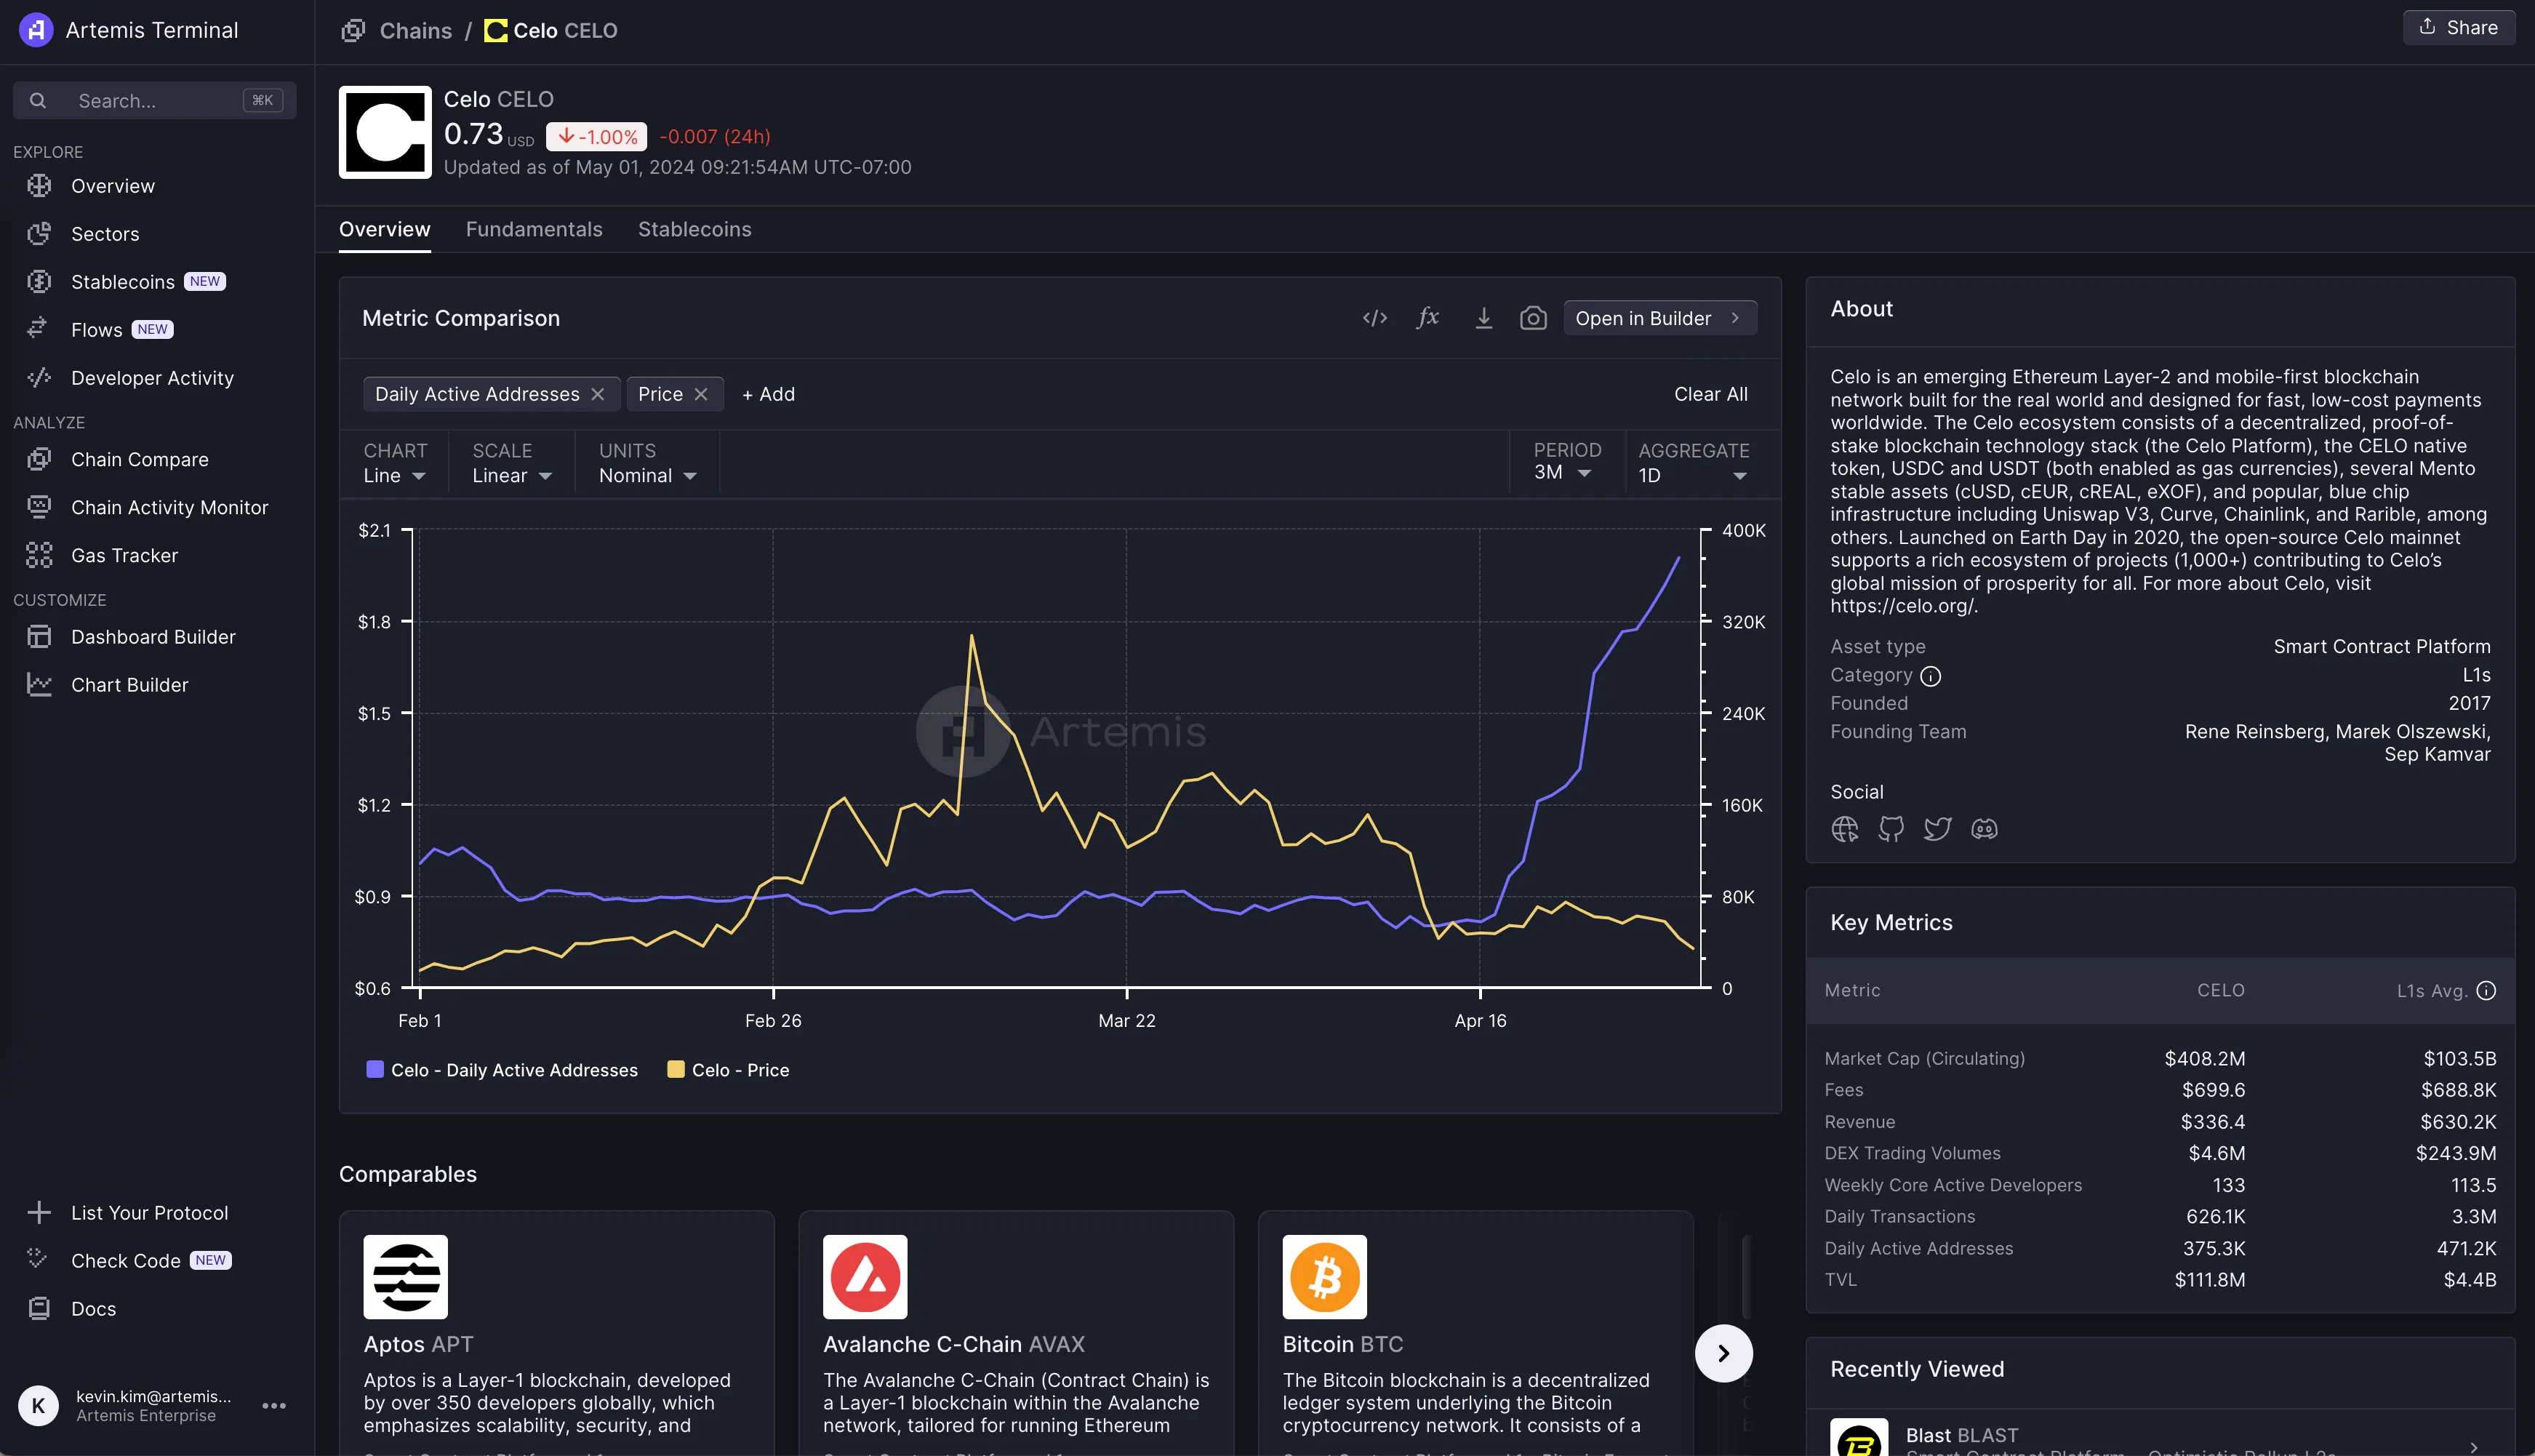Toggle Celo Daily Active Addresses legend series
Image resolution: width=2535 pixels, height=1456 pixels.
tap(502, 1070)
